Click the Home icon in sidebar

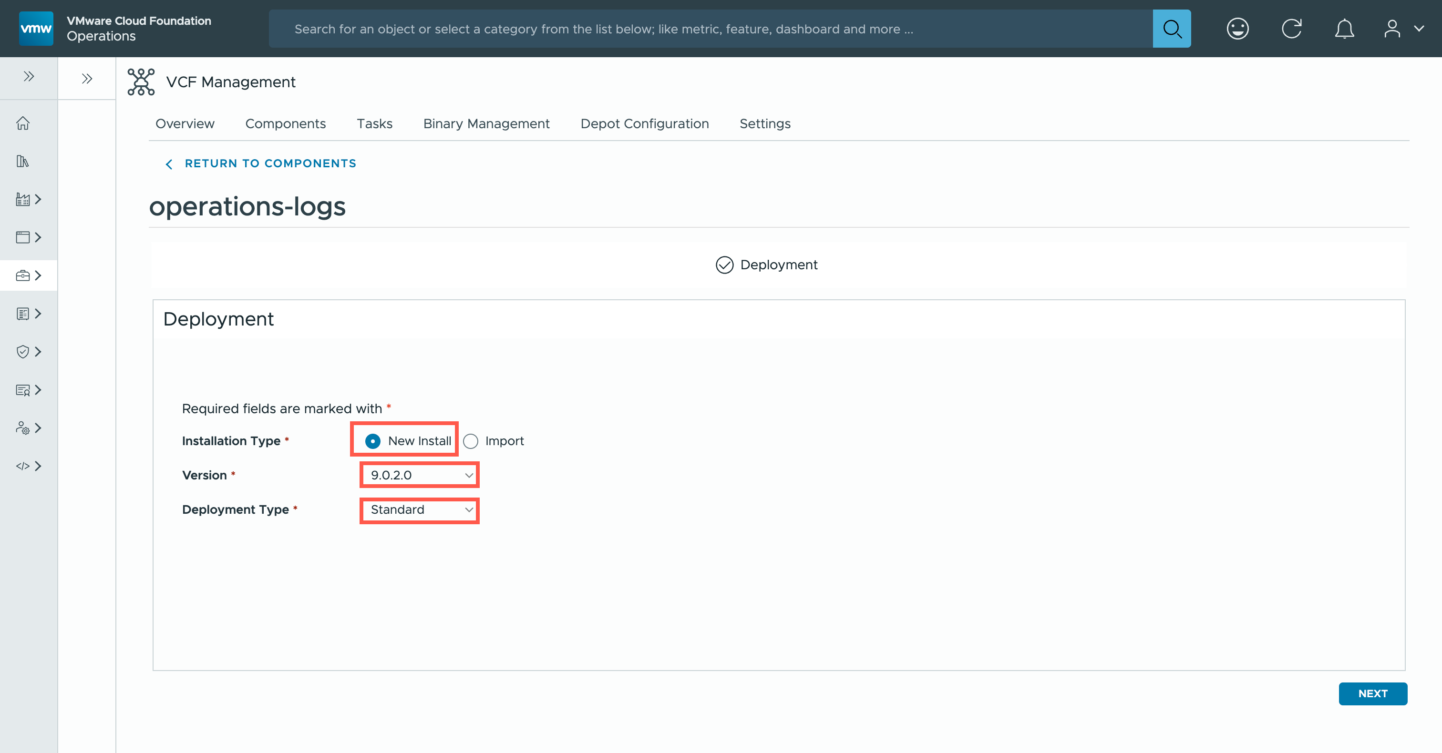click(22, 123)
